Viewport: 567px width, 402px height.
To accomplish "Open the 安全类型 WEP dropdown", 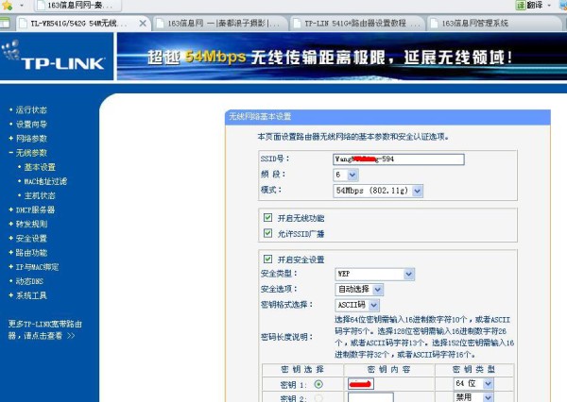I will pos(408,274).
